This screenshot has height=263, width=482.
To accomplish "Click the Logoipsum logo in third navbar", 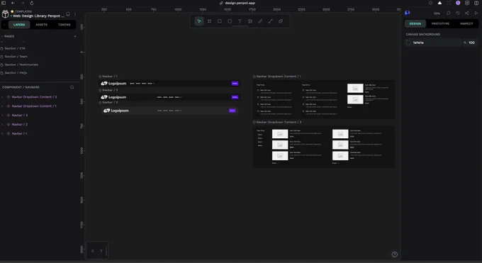I will tap(116, 111).
